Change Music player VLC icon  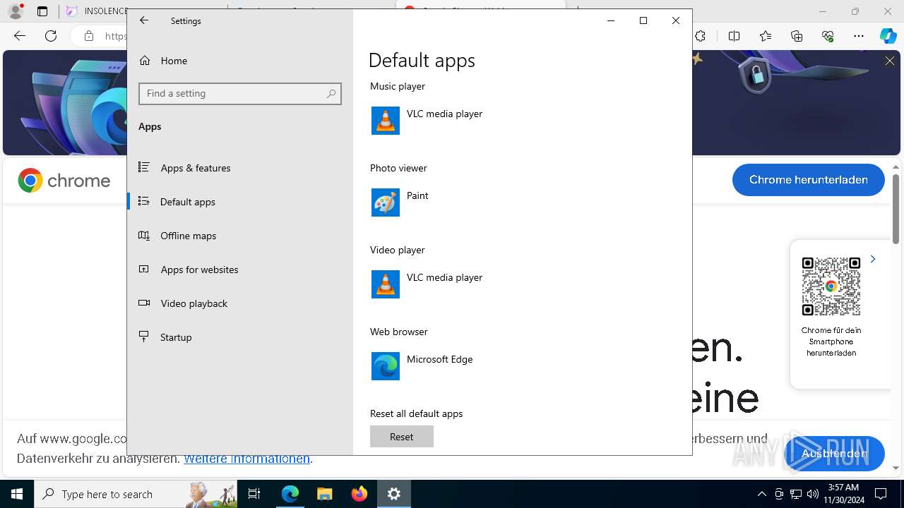(x=386, y=121)
